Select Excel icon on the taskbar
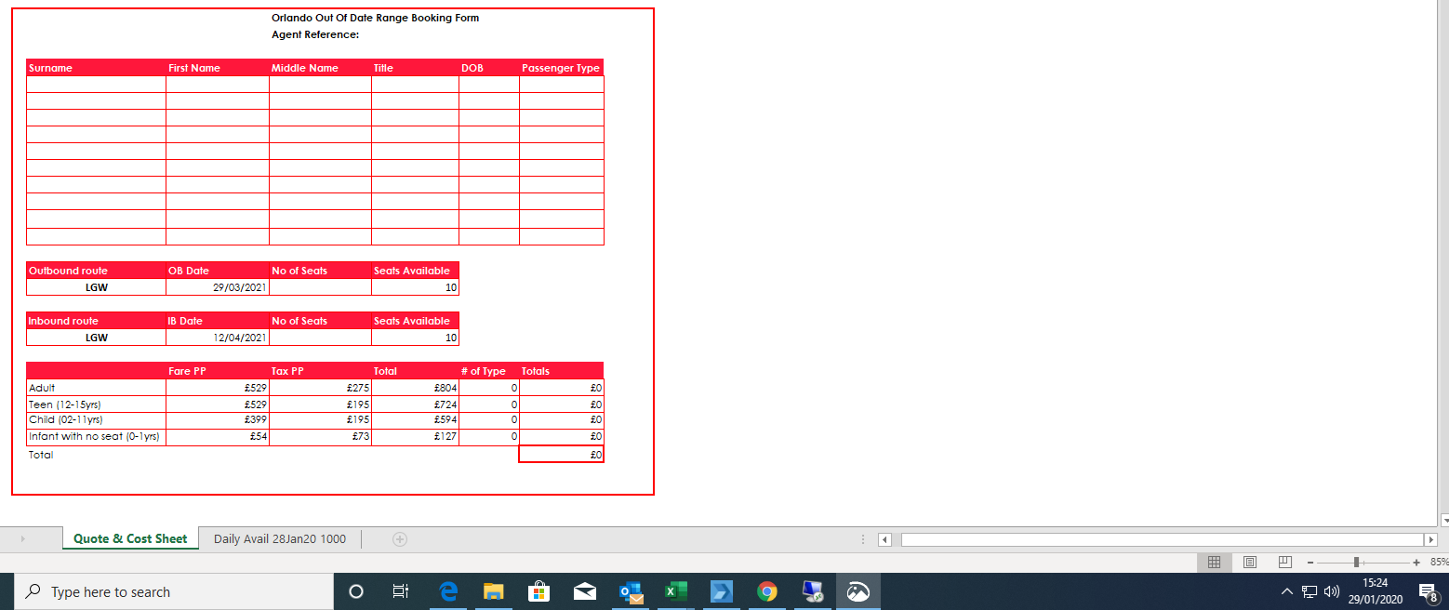This screenshot has width=1449, height=610. (676, 591)
